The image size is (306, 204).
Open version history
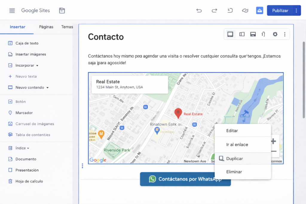tap(230, 10)
